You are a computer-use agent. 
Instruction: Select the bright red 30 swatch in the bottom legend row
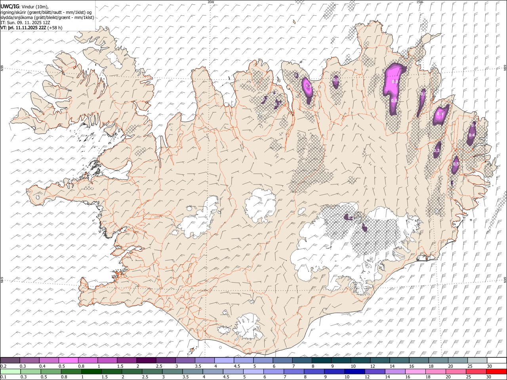(x=496, y=371)
